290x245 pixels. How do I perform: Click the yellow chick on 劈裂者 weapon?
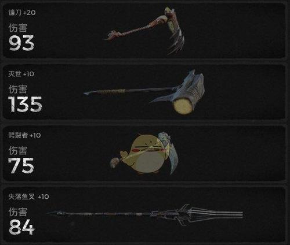[144, 154]
